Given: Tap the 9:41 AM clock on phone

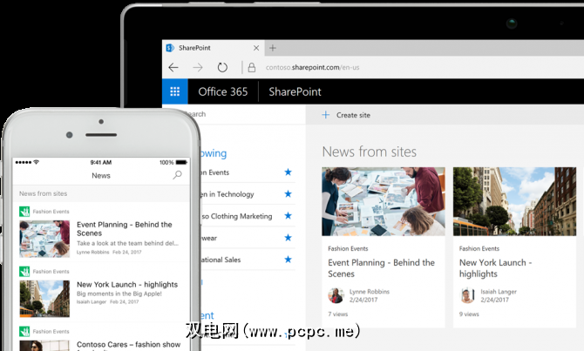Looking at the screenshot, I should [x=101, y=162].
